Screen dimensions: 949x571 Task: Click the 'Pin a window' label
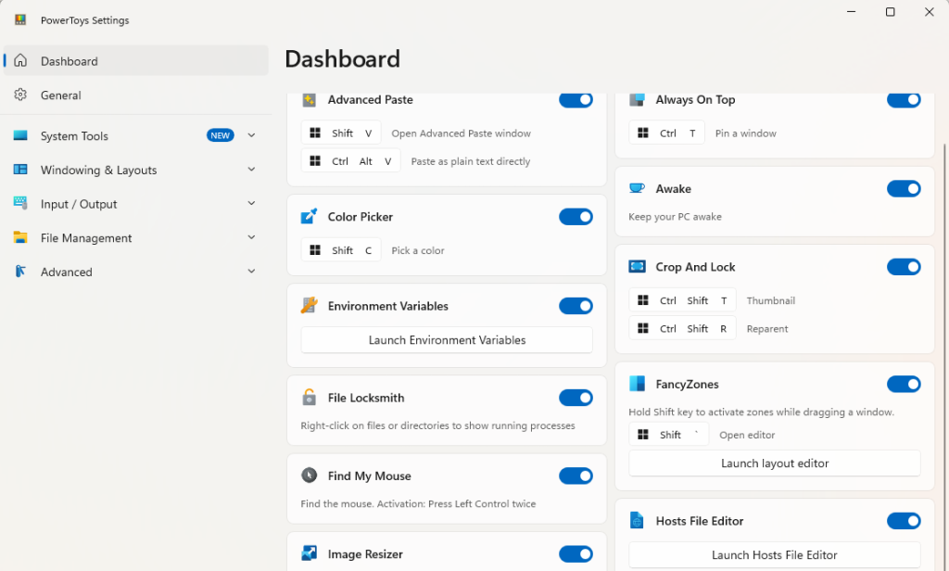745,133
